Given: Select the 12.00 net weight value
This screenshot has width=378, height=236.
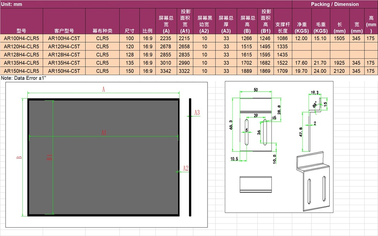Looking at the screenshot, I should tap(302, 38).
